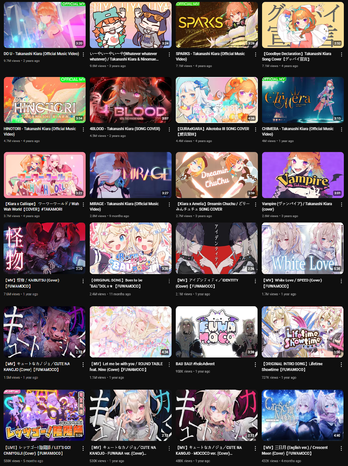Image resolution: width=348 pixels, height=466 pixels.
Task: Open options menu for Wah Wah World cover
Action: [x=83, y=204]
